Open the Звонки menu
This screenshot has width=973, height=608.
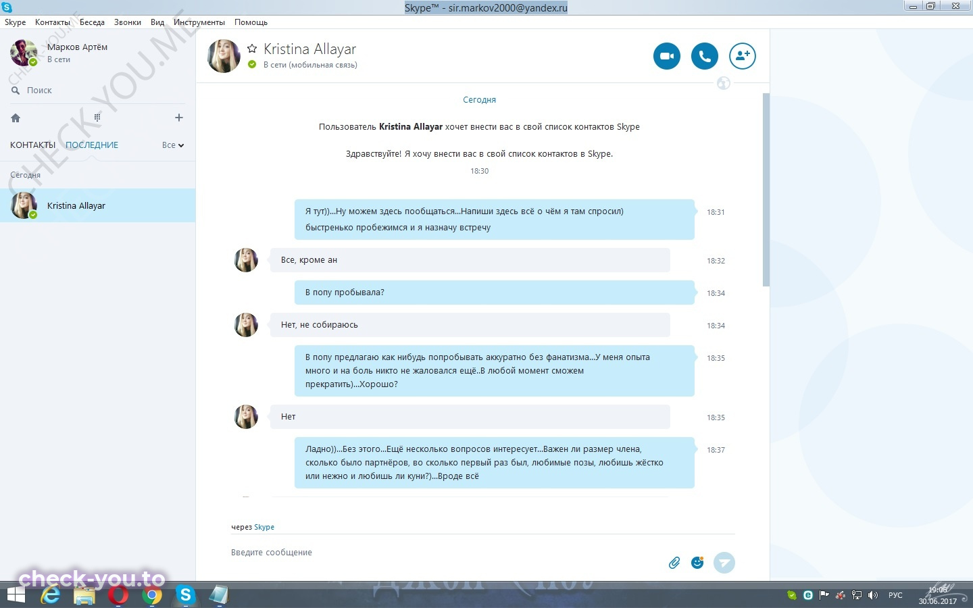tap(128, 22)
